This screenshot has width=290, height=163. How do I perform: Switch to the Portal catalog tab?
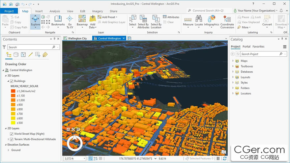click(246, 46)
